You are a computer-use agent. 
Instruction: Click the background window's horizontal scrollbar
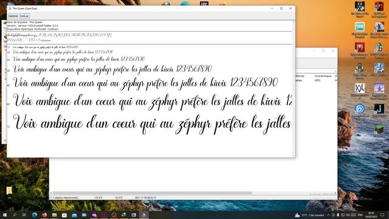[153, 193]
